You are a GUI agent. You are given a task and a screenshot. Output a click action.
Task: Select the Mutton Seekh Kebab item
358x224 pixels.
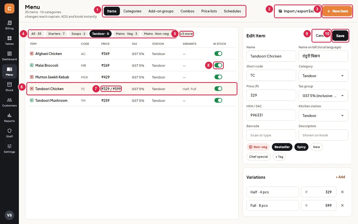click(x=52, y=77)
